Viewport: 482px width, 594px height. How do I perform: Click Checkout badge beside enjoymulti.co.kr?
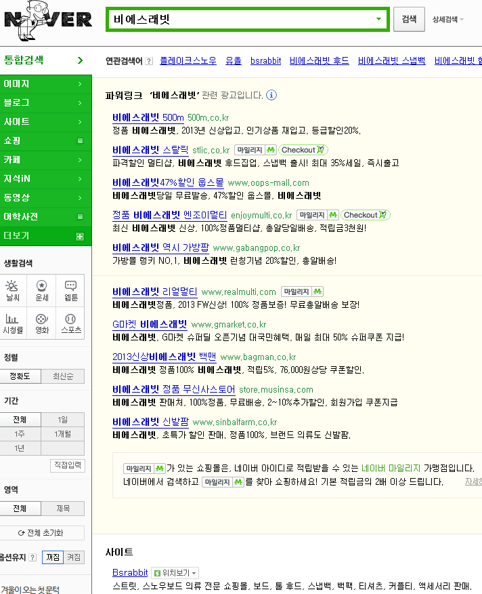click(366, 215)
